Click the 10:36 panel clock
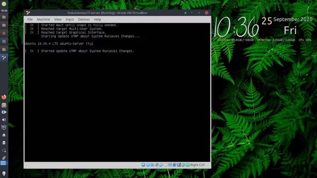The height and width of the screenshot is (178, 317). tap(4, 10)
